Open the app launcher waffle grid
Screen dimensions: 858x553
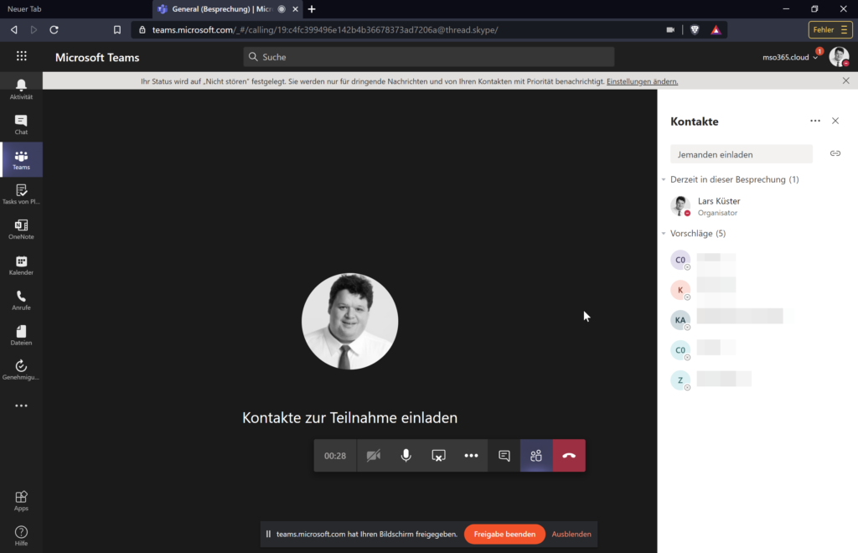tap(21, 56)
